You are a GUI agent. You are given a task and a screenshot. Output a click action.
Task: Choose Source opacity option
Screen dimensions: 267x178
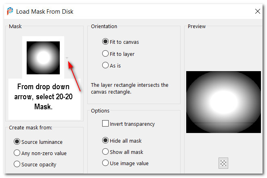pyautogui.click(x=17, y=164)
